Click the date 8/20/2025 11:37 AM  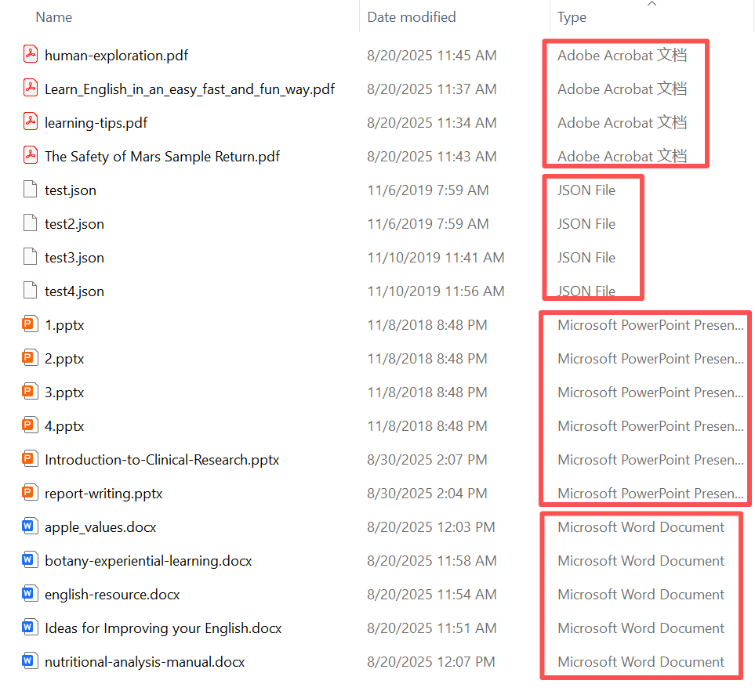[x=431, y=89]
